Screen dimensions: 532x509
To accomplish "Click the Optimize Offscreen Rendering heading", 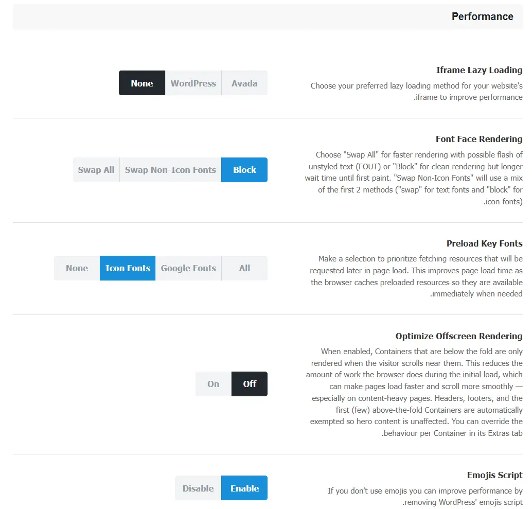I will coord(459,336).
